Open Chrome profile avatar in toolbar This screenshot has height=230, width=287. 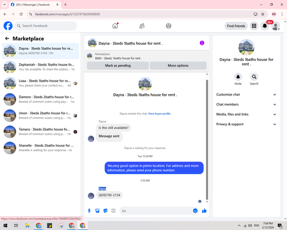pos(274,14)
